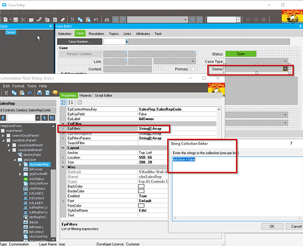Go to first record in Case Entry toolbar
Screen dimensions: 303x246
pos(115,20)
